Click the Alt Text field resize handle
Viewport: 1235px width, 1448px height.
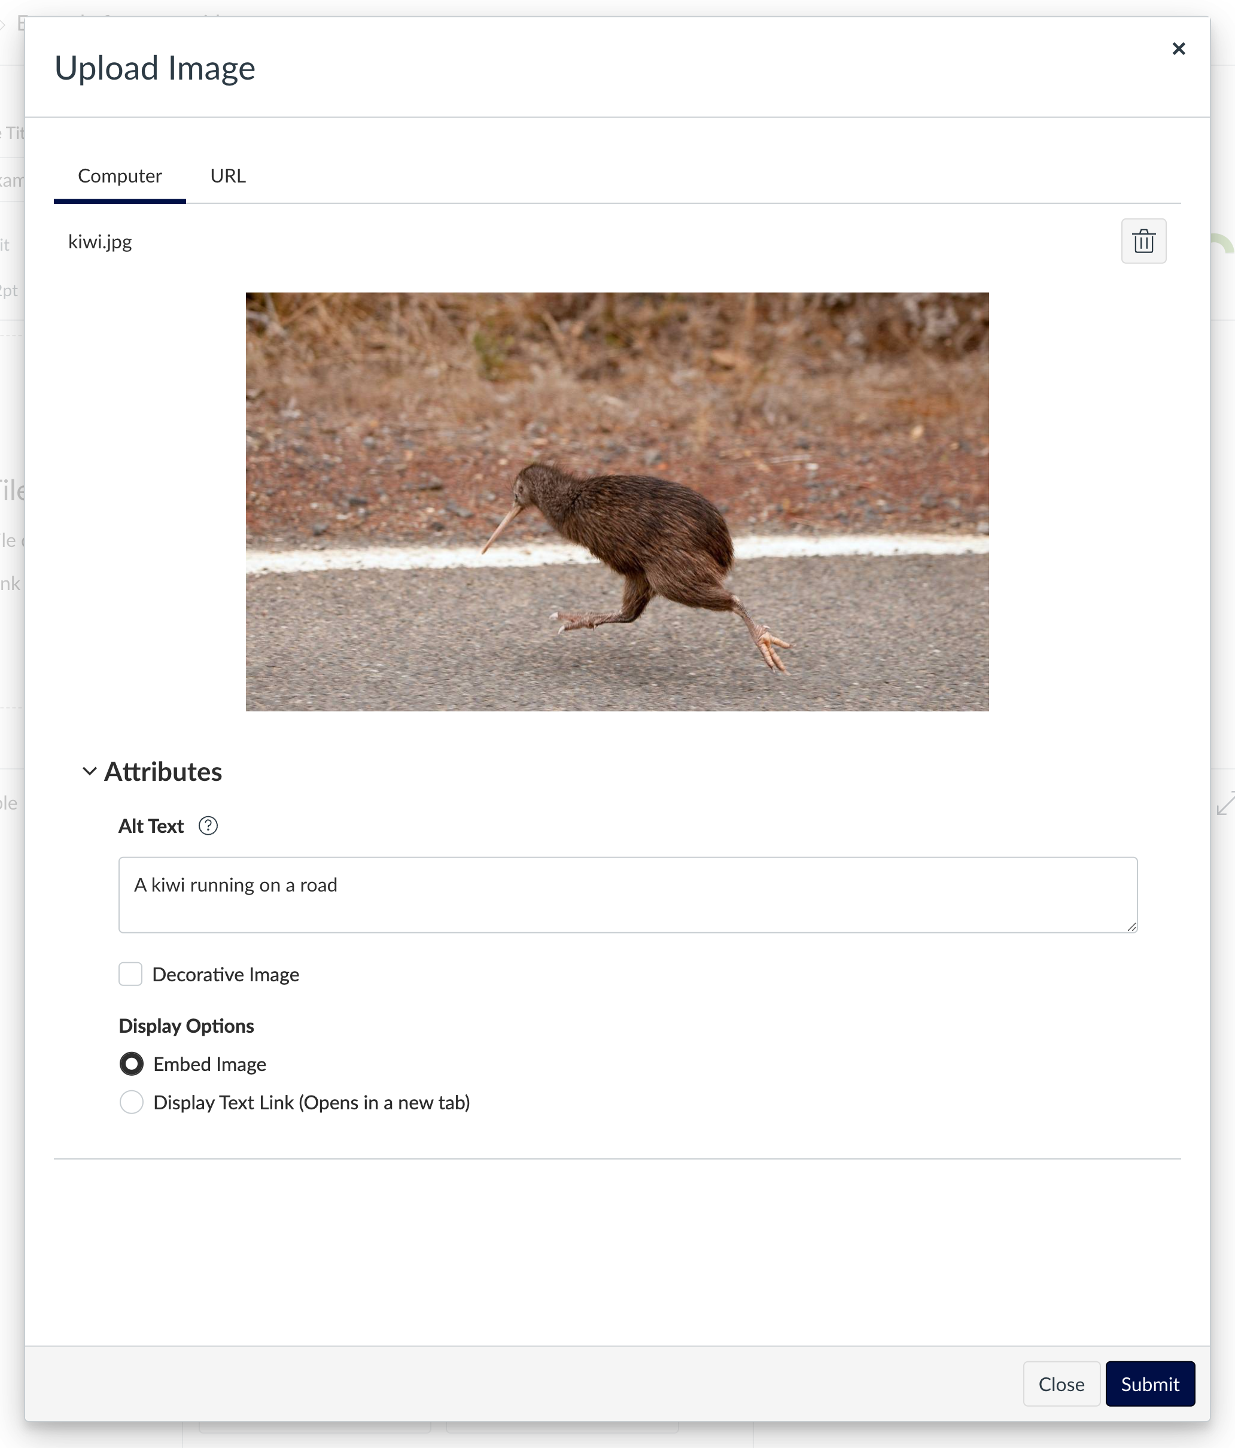pyautogui.click(x=1131, y=927)
